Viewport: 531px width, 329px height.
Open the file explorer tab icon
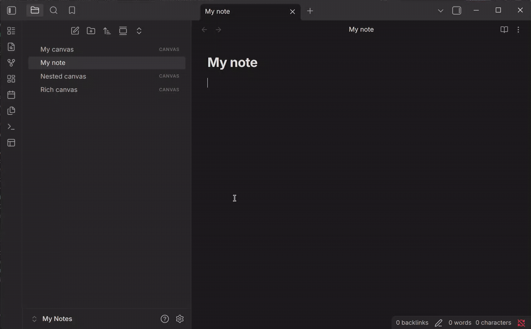click(x=35, y=10)
